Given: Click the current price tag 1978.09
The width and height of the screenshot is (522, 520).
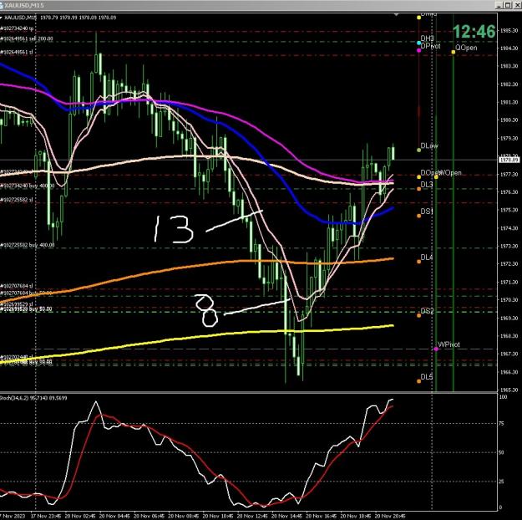Looking at the screenshot, I should (x=509, y=161).
